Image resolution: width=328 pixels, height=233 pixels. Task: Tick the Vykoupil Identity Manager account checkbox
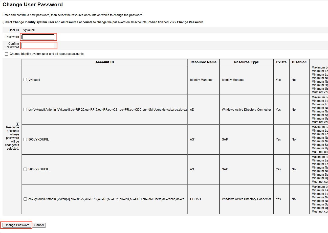point(25,80)
